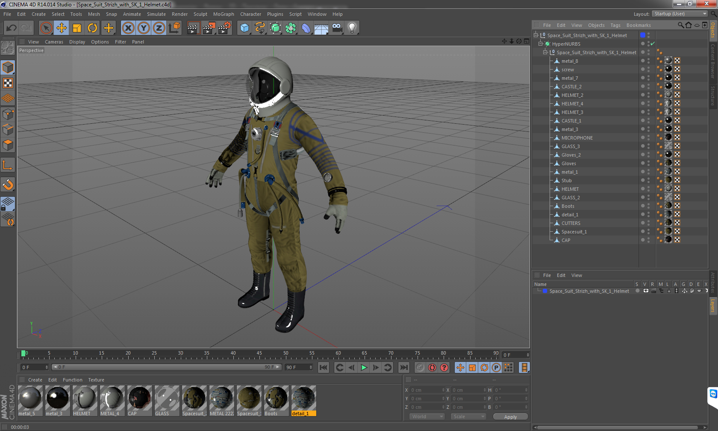The image size is (718, 431).
Task: Collapse nested Space_Suit_Strizh_with_SK_1_Helmet null
Action: click(545, 52)
